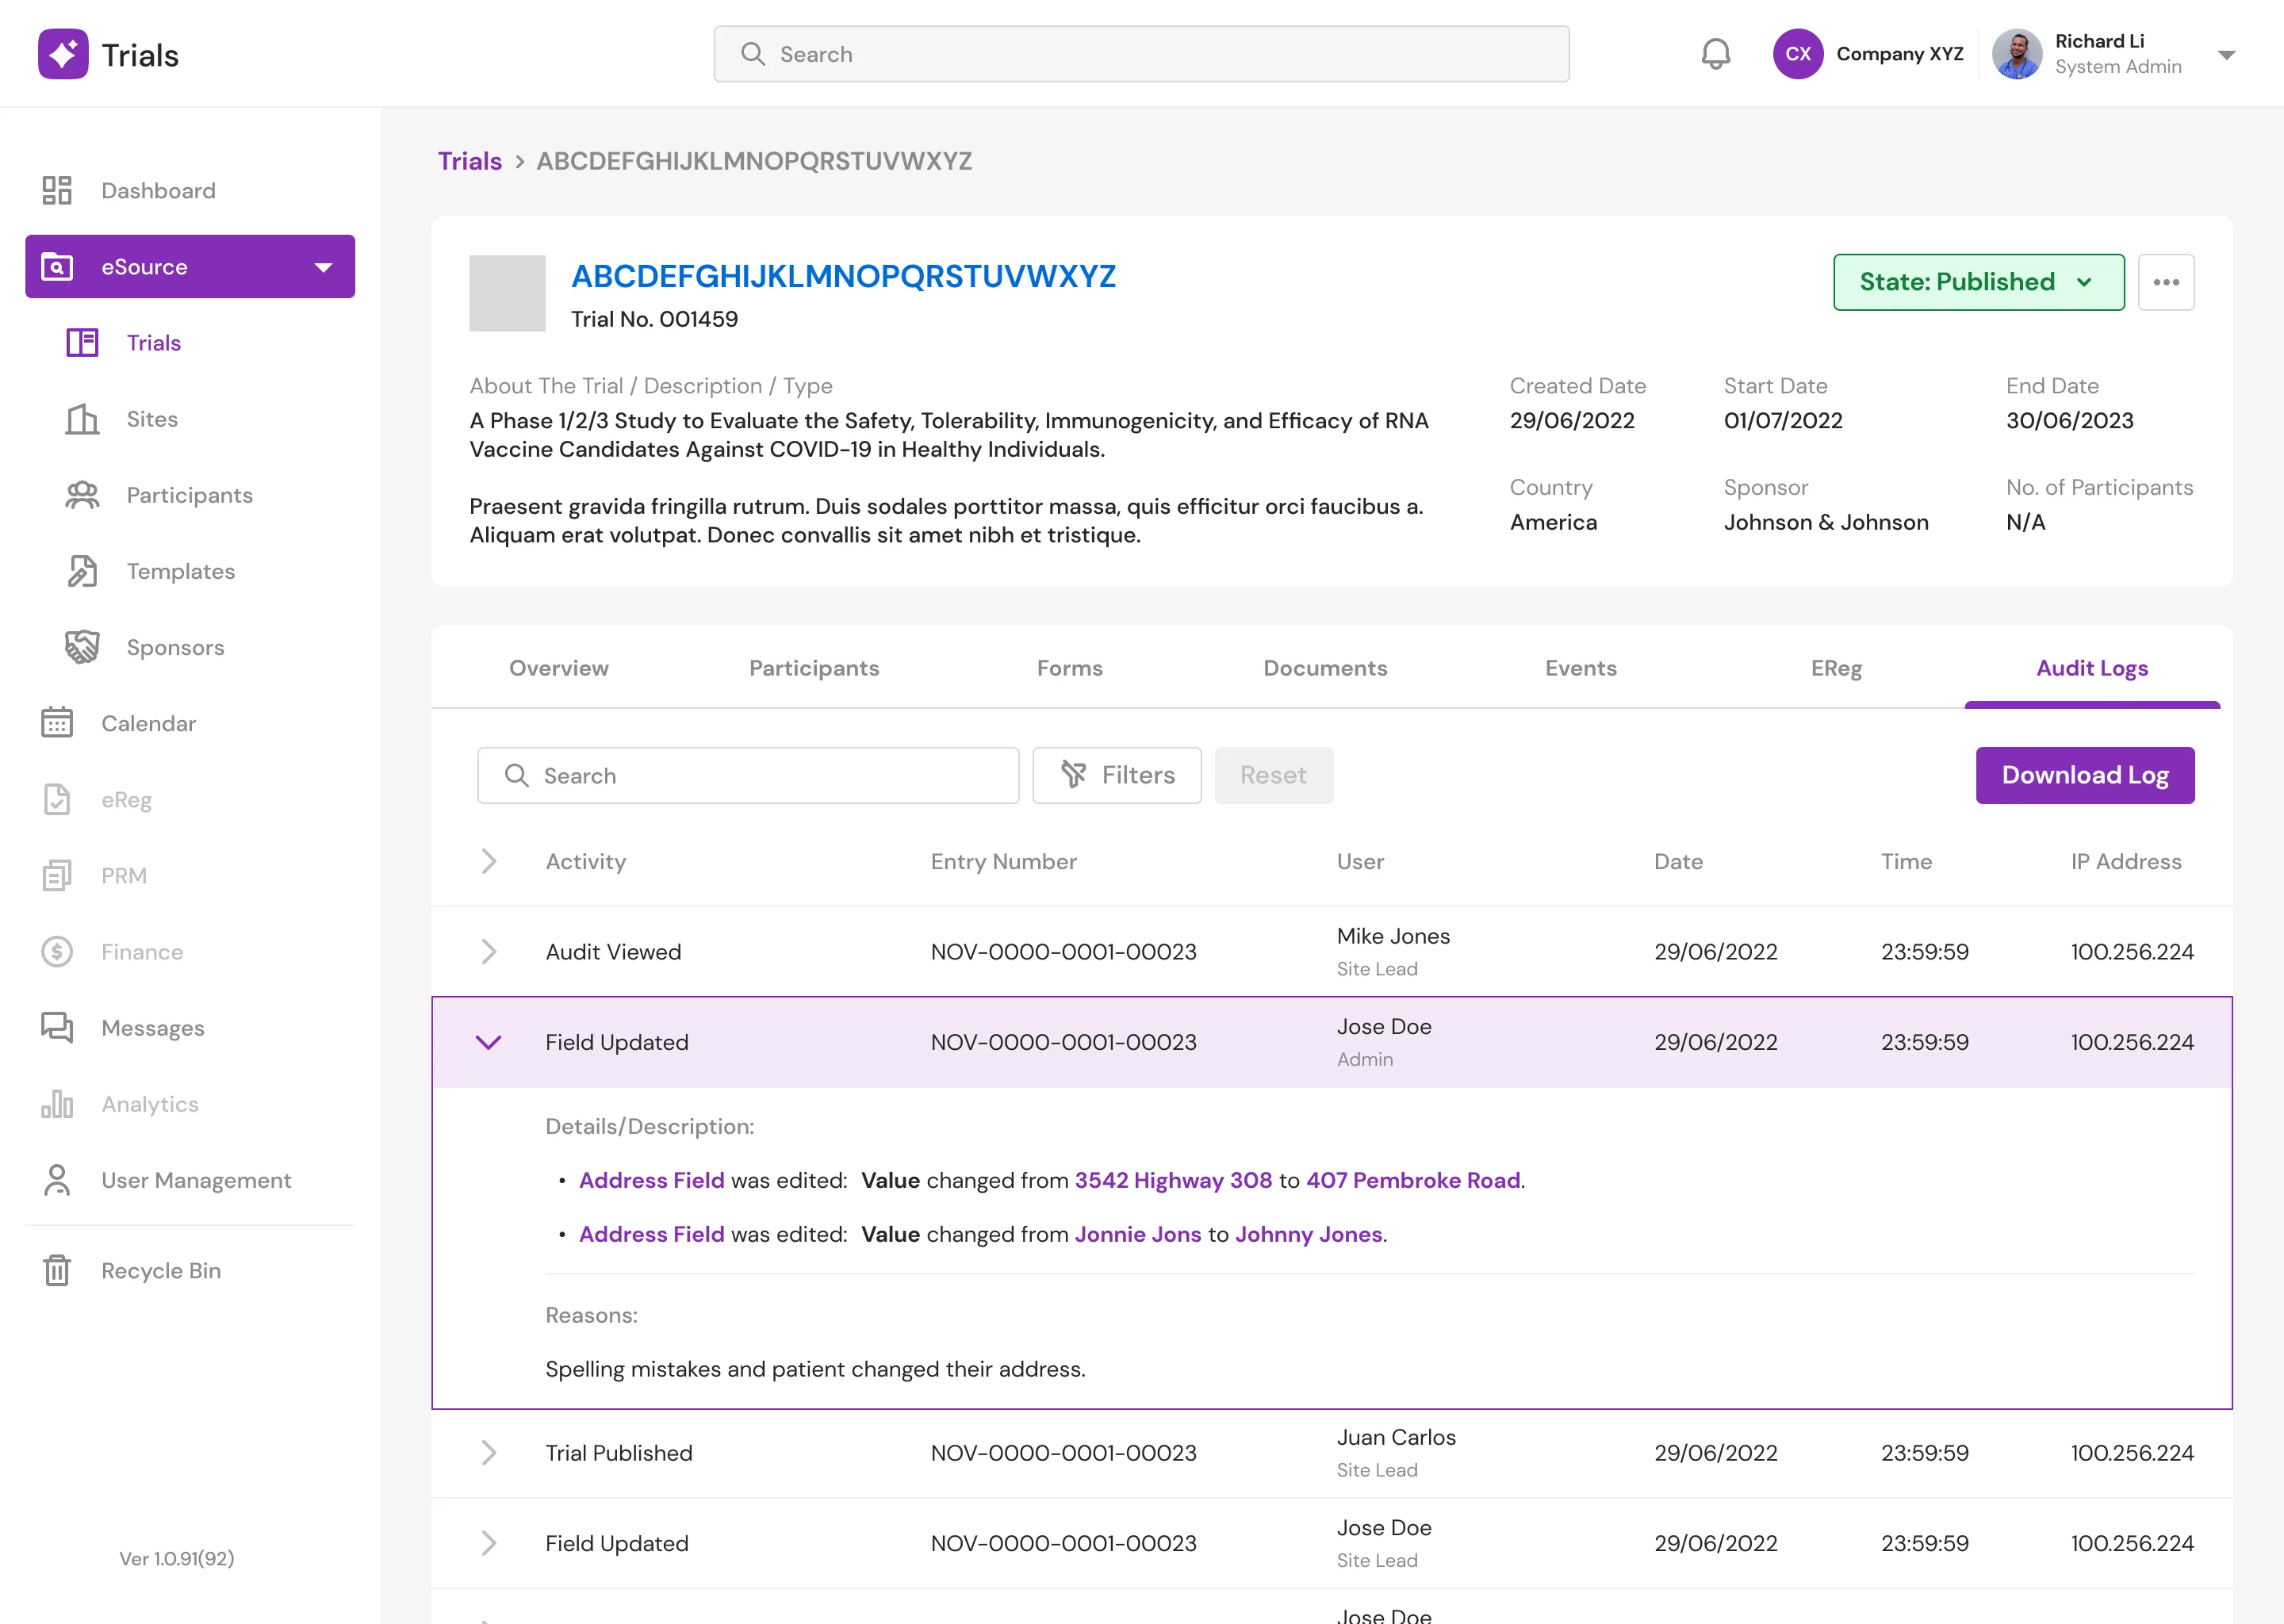Click the Trials breadcrumb link
This screenshot has height=1624, width=2284.
point(469,161)
